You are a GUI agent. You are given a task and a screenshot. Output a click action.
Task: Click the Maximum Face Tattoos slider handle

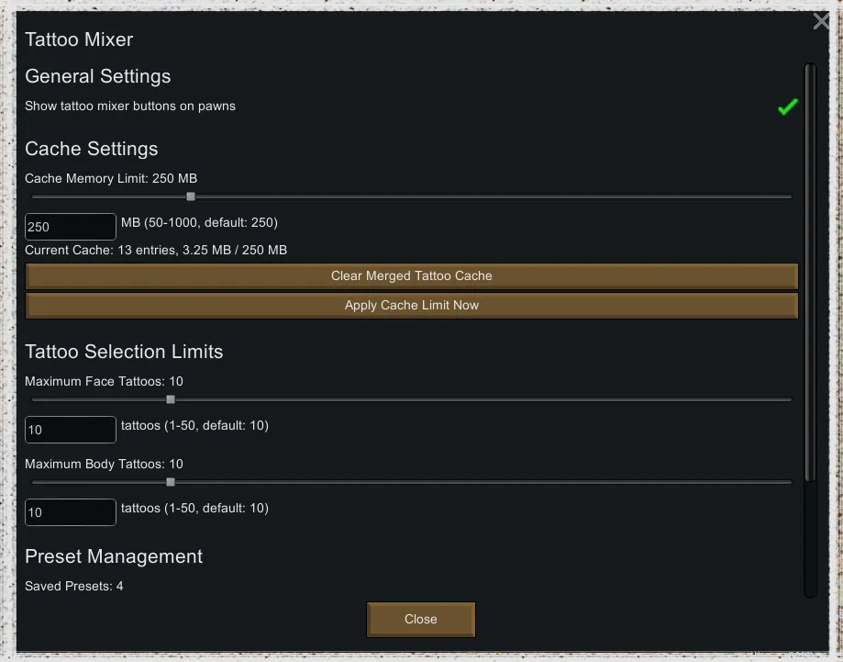click(171, 399)
